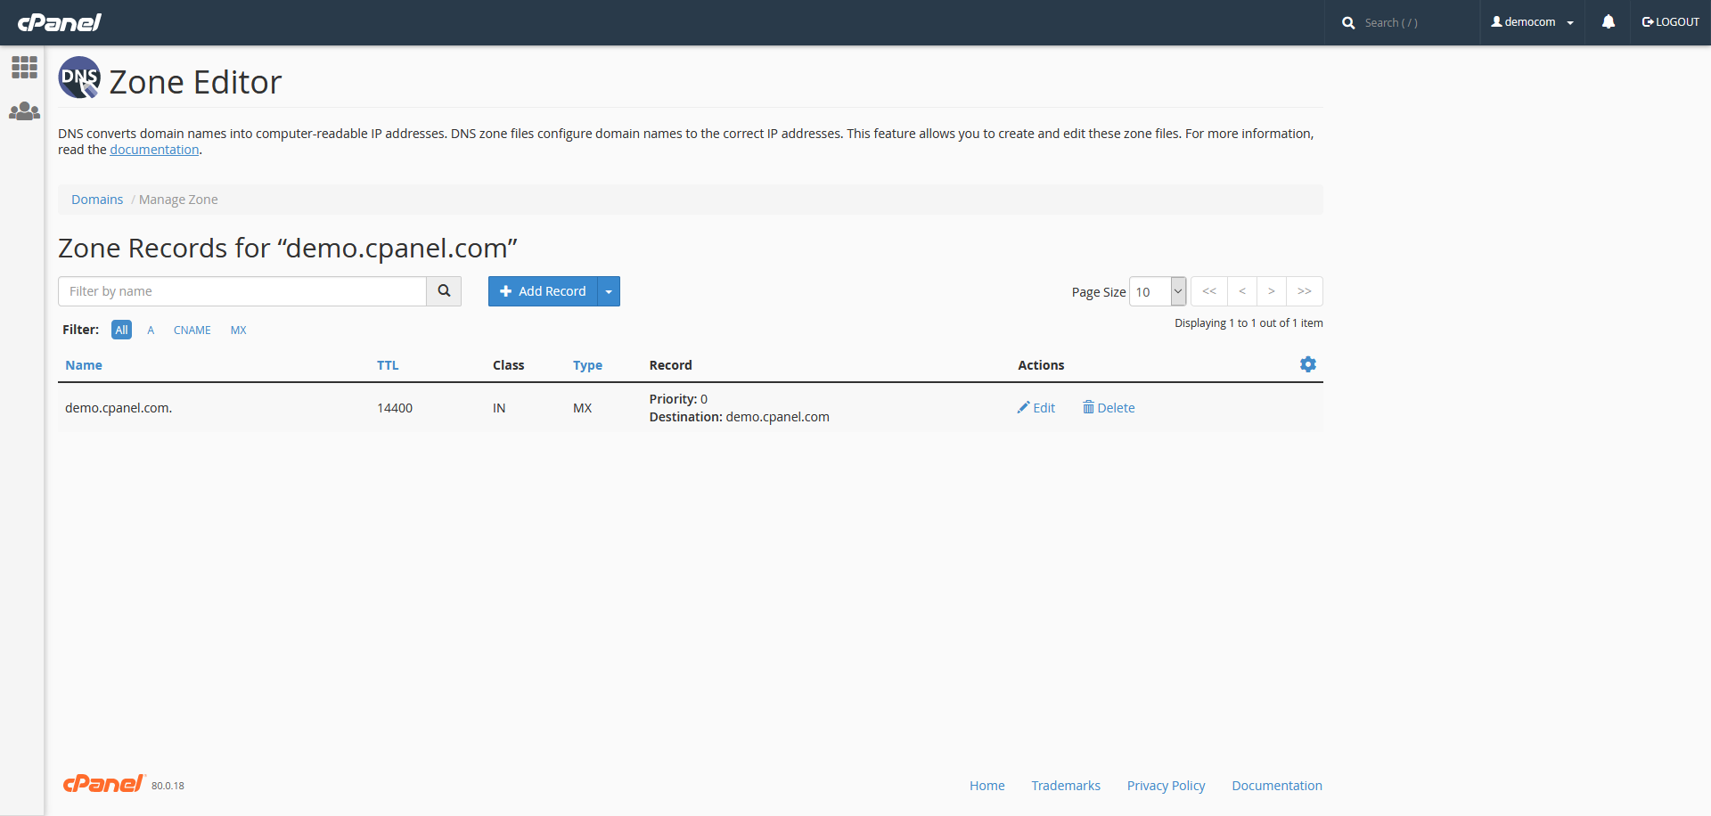Open the apps grid icon in sidebar

pyautogui.click(x=24, y=68)
